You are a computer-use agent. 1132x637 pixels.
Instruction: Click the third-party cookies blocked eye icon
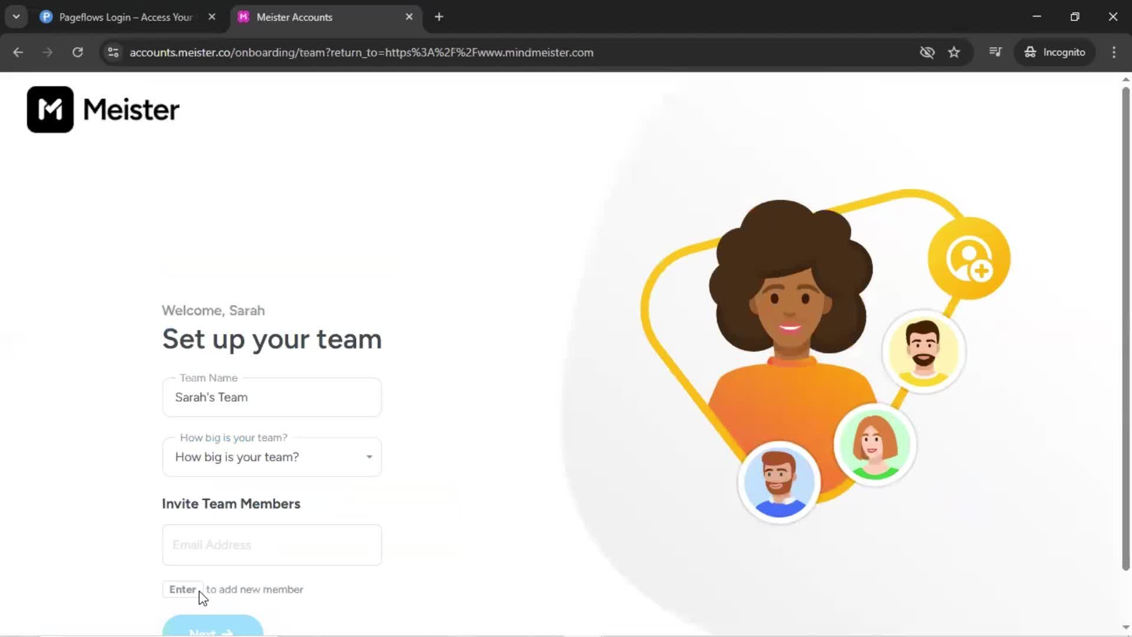927,52
